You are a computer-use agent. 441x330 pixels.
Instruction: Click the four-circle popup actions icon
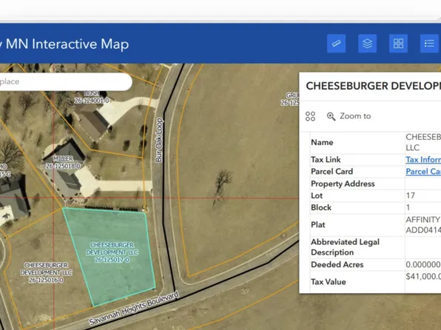tap(310, 116)
